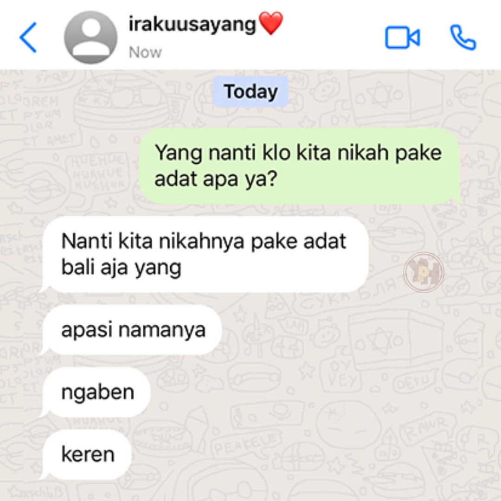Screen dimensions: 501x501
Task: Tap the "Now" last-seen status text
Action: pyautogui.click(x=145, y=52)
